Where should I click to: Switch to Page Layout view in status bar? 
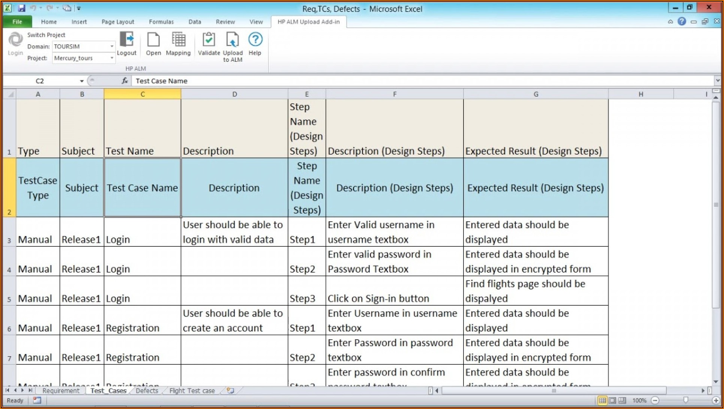point(612,400)
